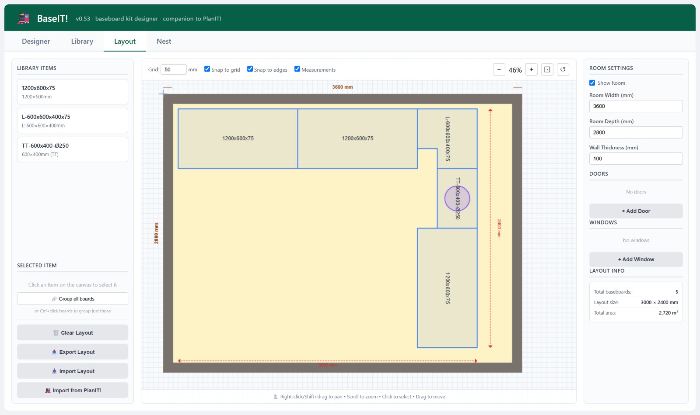Click the Room Depth input field
The height and width of the screenshot is (415, 700).
click(636, 132)
